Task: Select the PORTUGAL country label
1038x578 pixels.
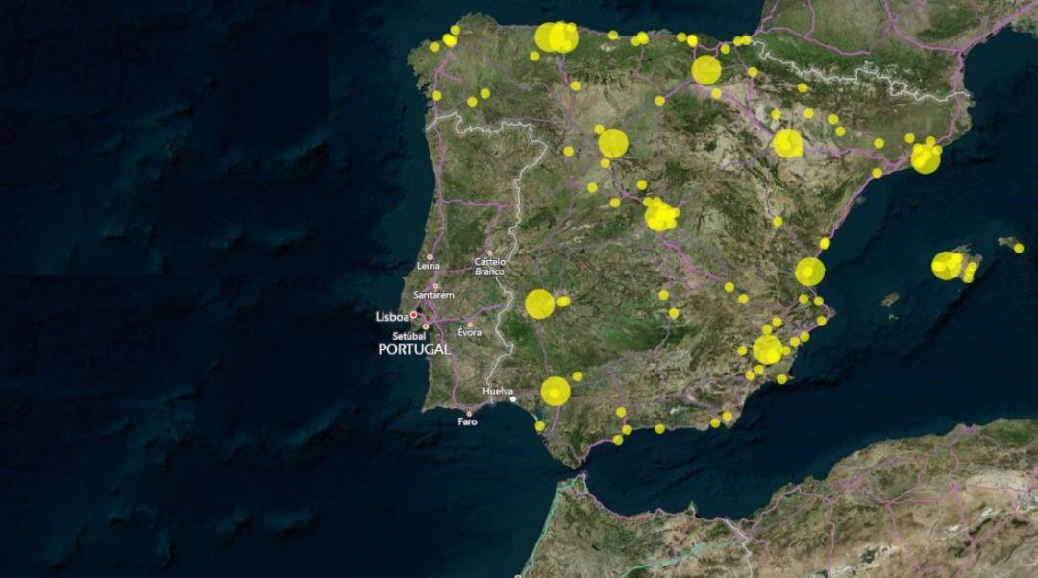Action: pos(413,350)
